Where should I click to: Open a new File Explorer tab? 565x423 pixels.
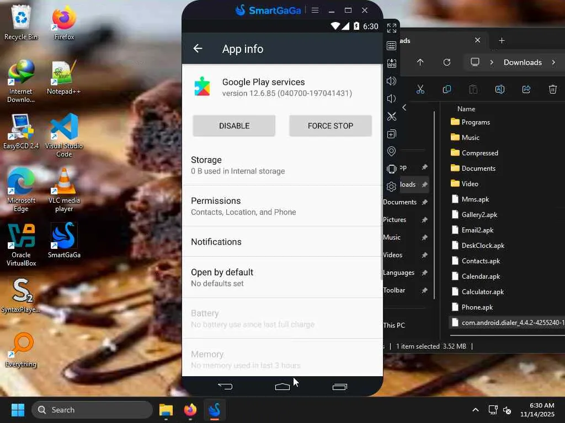click(502, 41)
